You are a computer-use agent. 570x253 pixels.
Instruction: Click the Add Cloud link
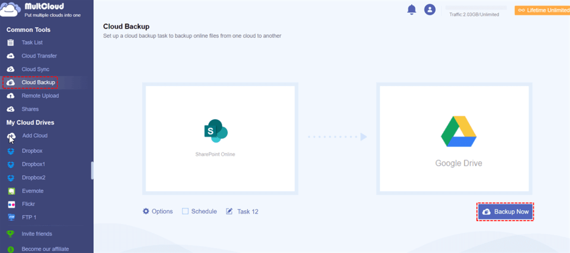pos(35,136)
